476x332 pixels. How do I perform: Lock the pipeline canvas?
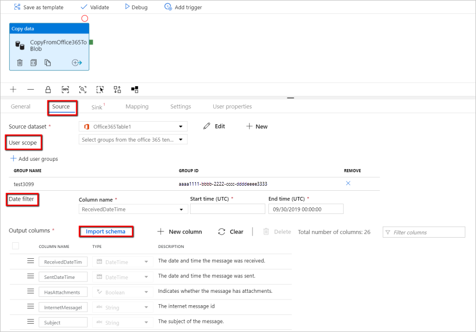[x=47, y=89]
